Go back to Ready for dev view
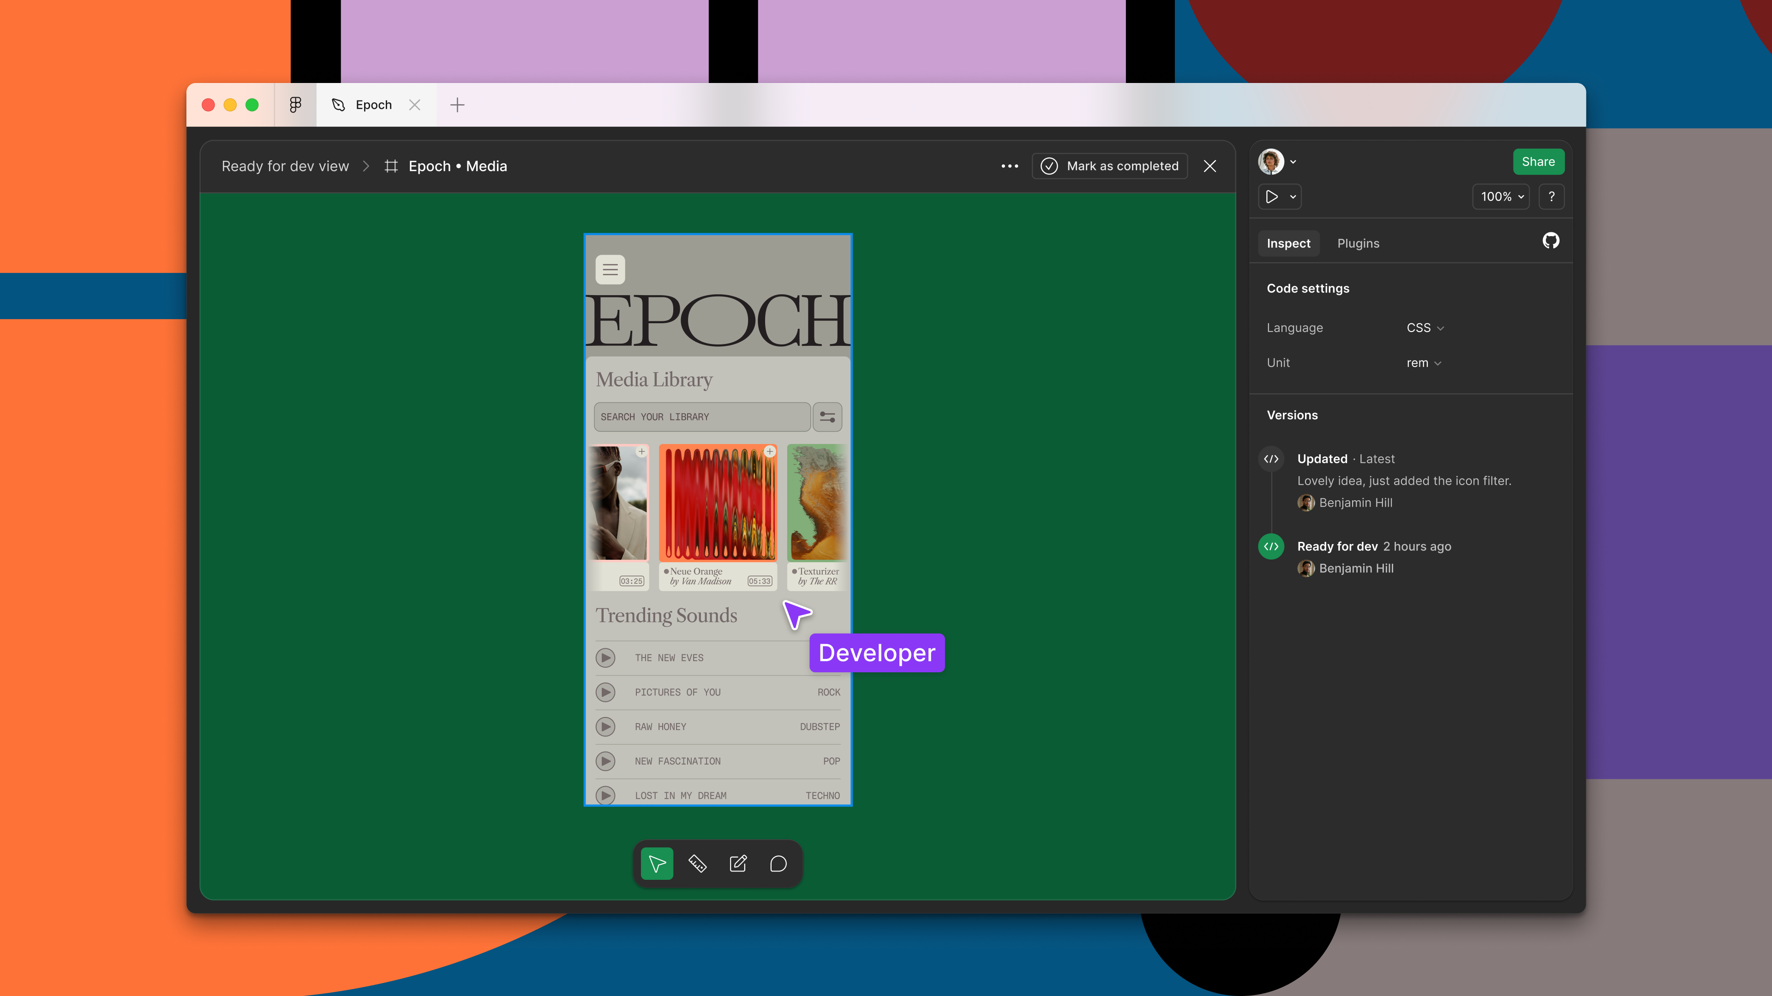The height and width of the screenshot is (996, 1772). 285,166
